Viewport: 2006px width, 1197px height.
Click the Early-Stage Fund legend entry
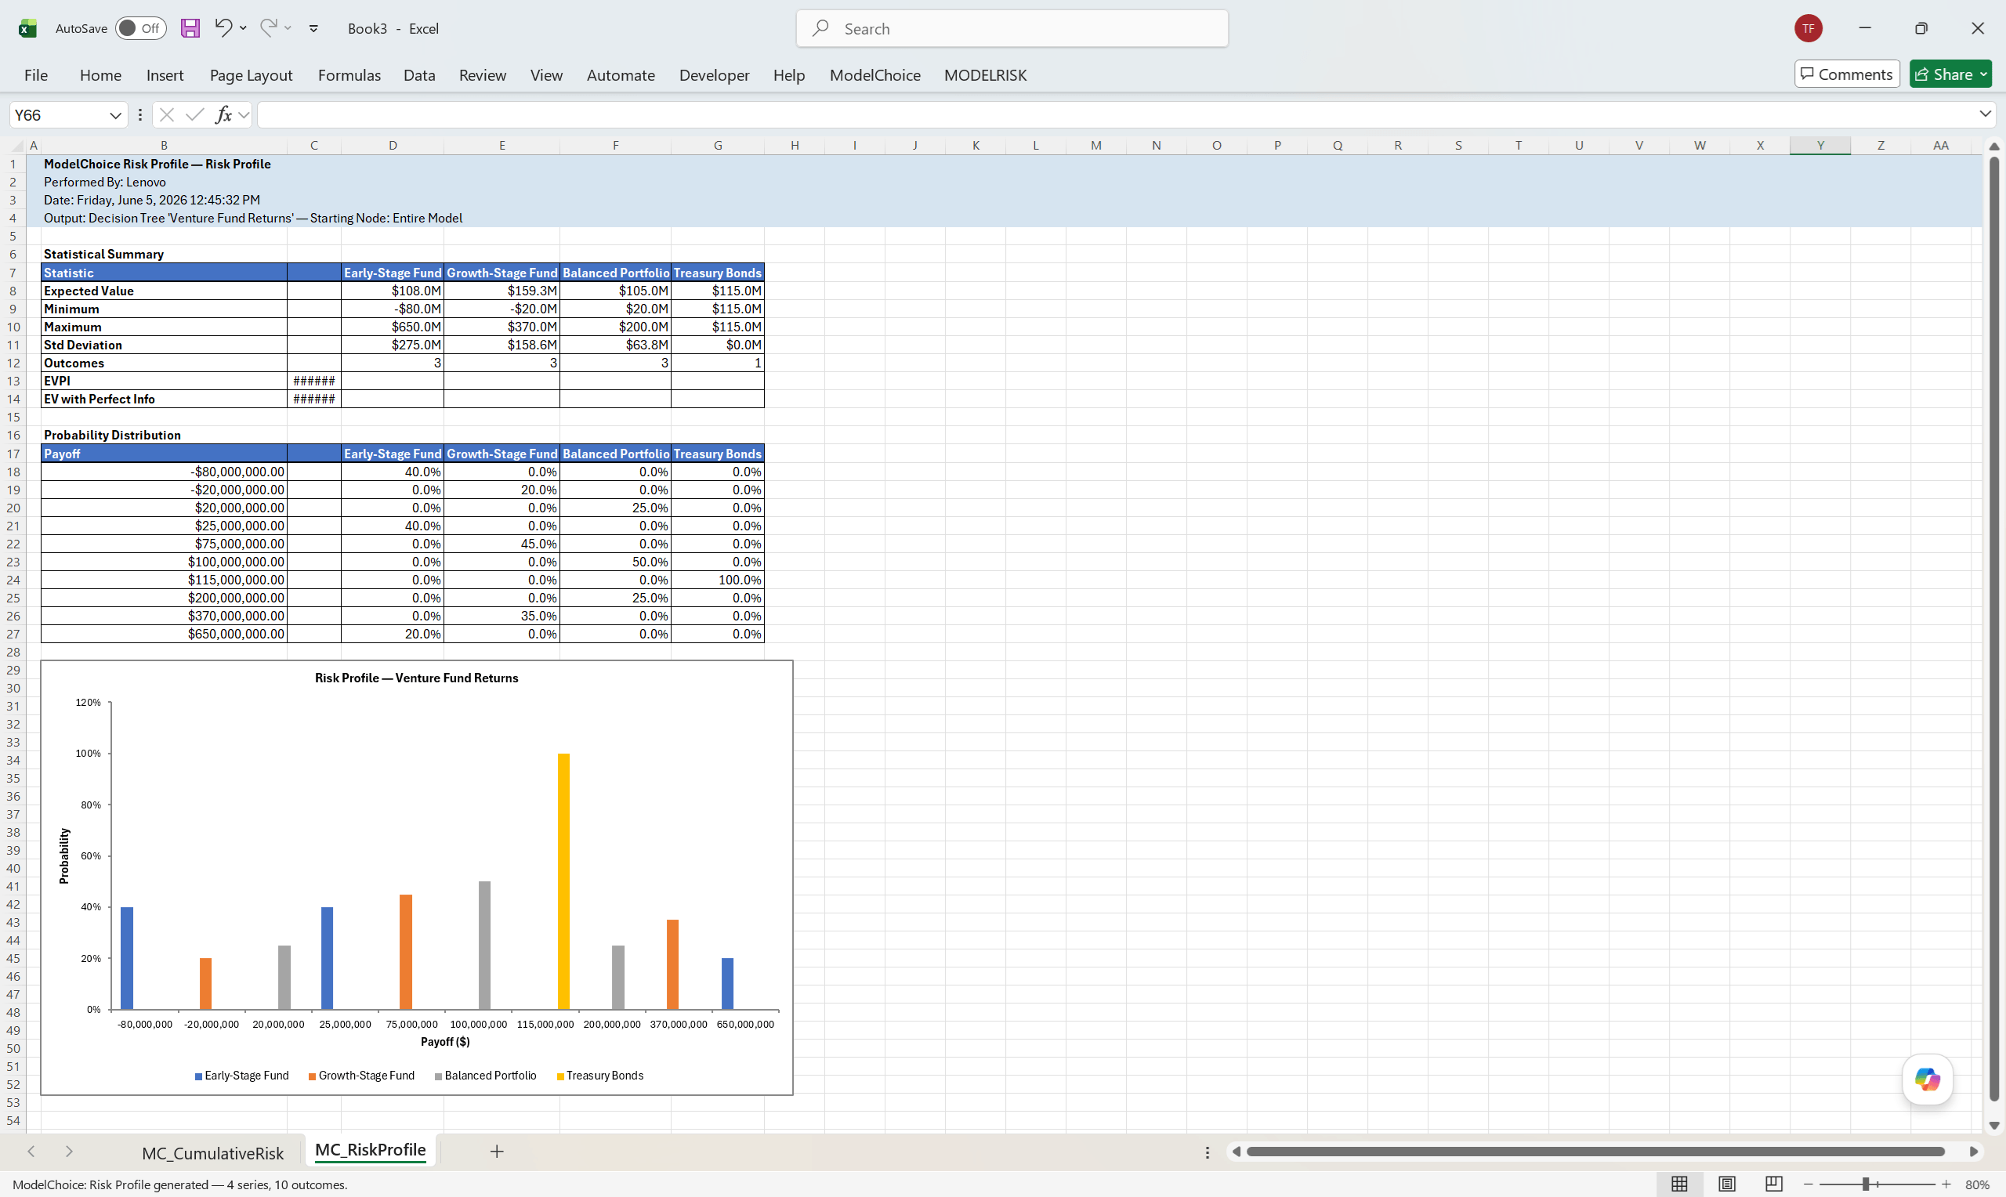pos(242,1076)
